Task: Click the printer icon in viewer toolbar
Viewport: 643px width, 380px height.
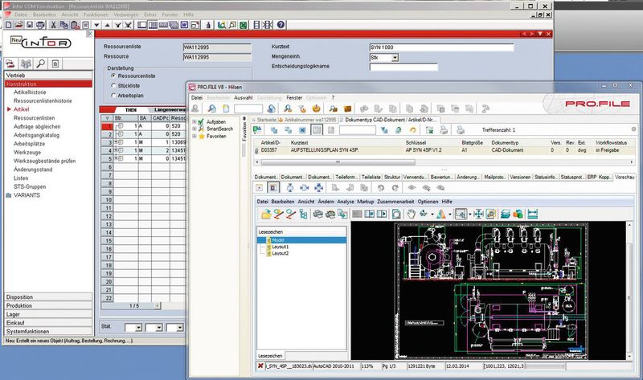Action: 317,214
